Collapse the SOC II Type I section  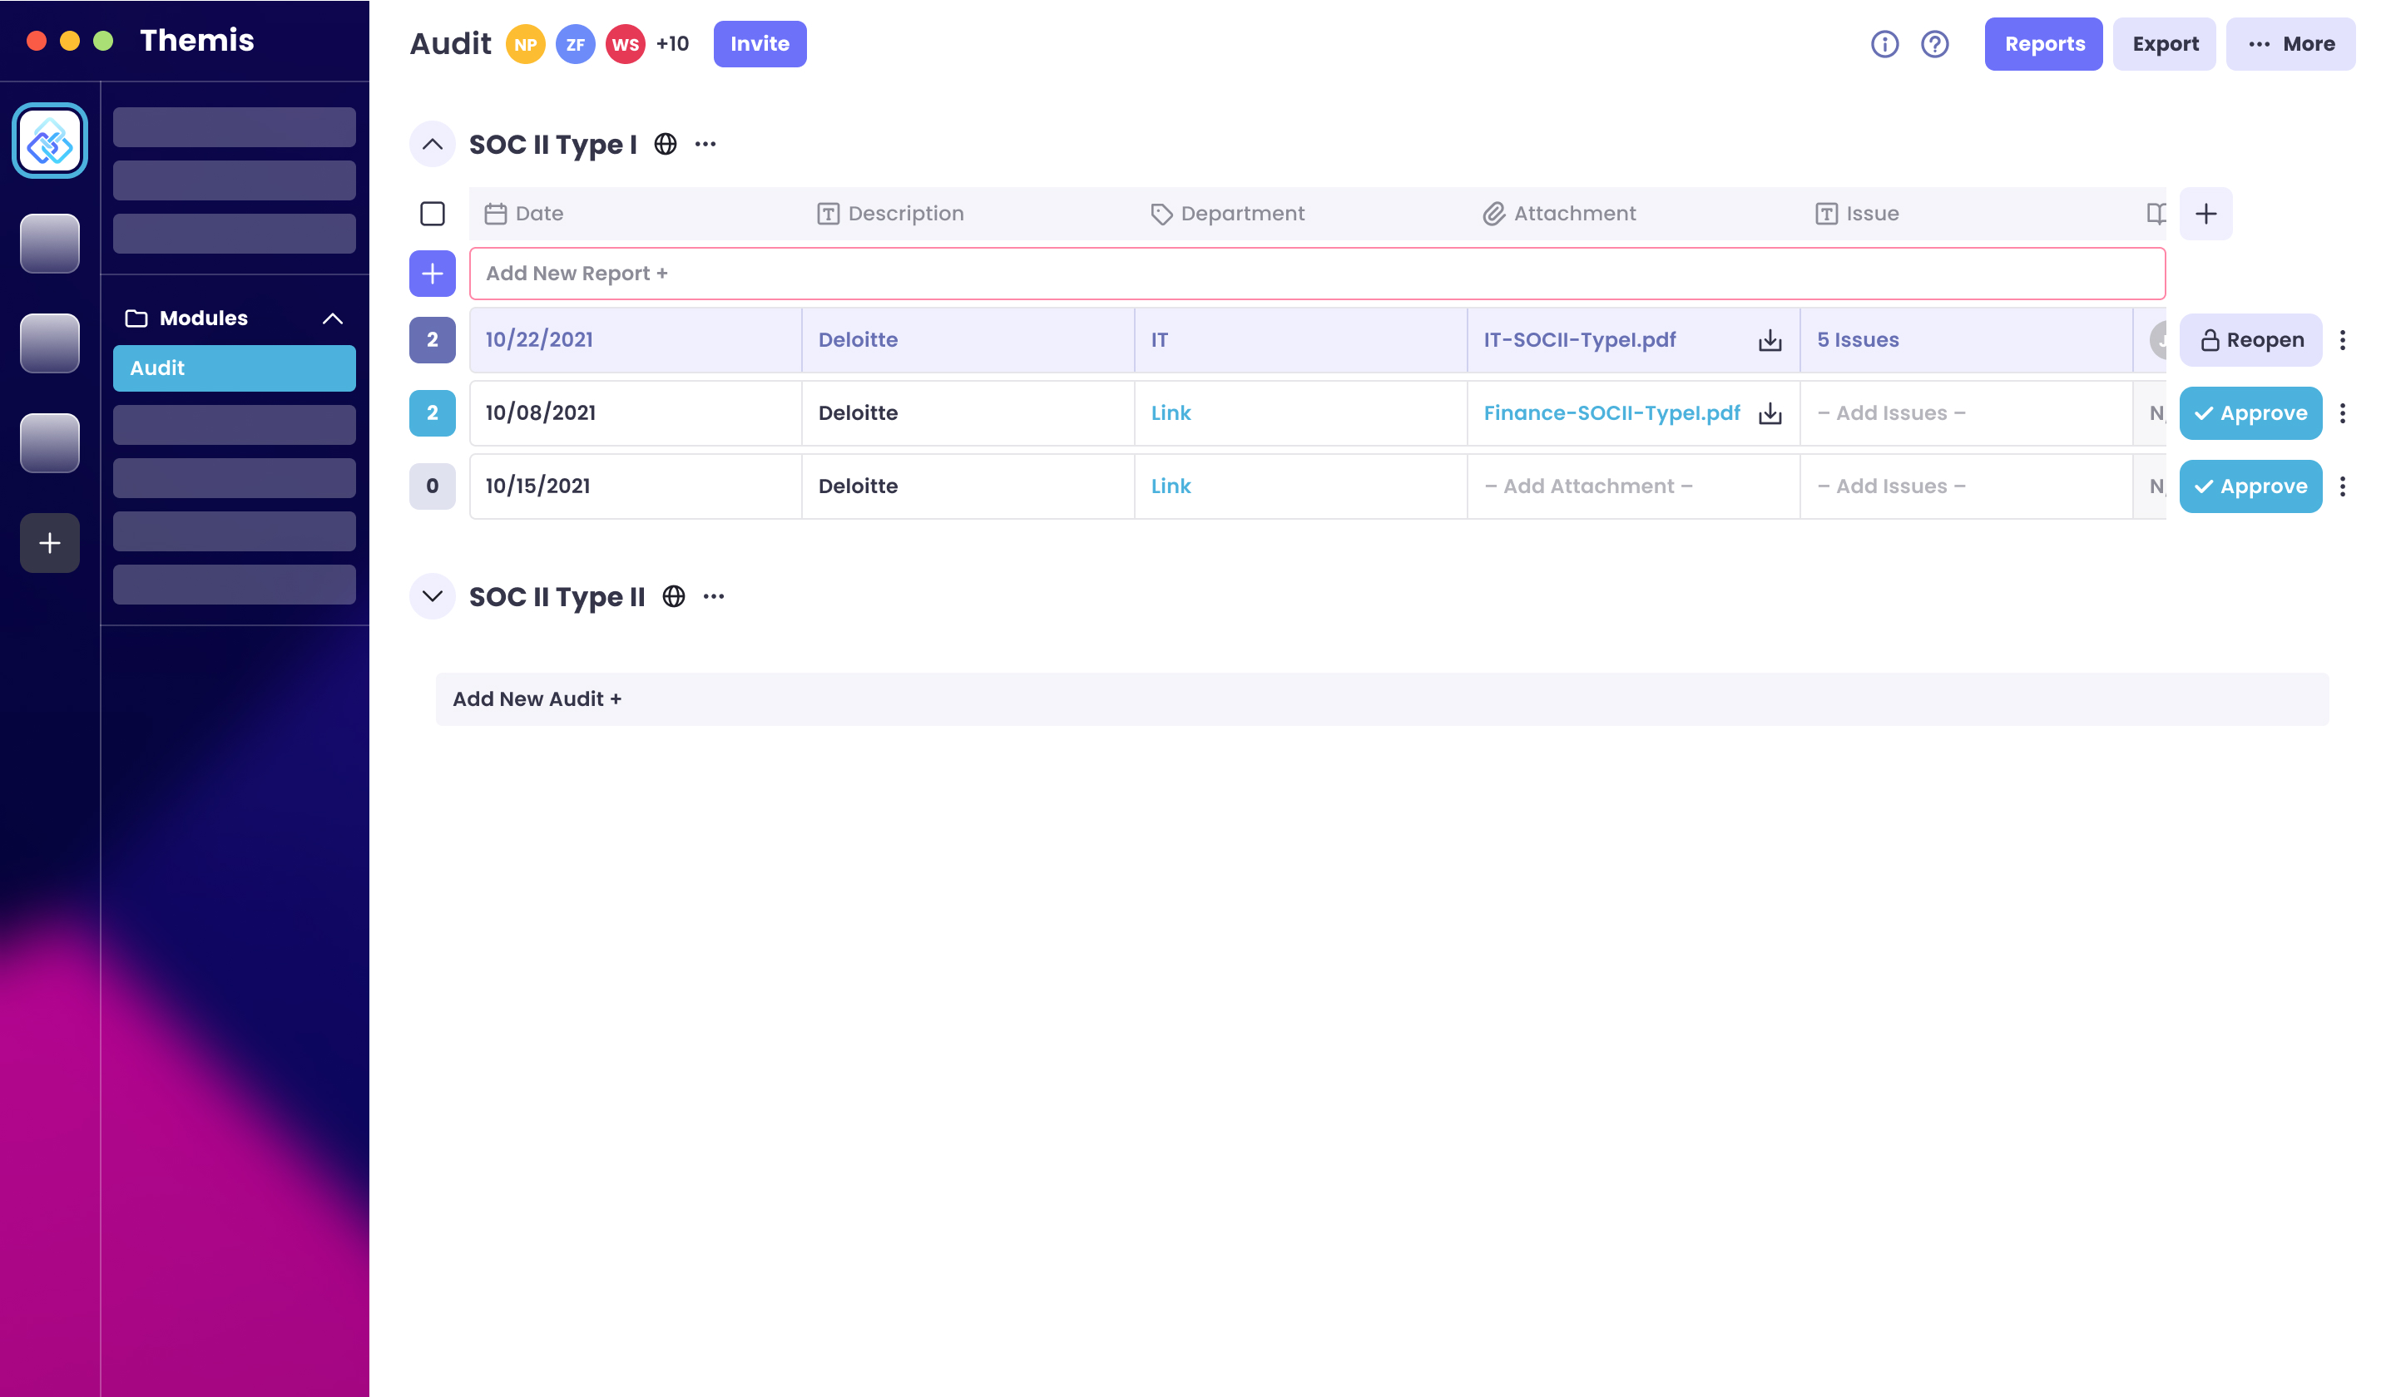pos(433,145)
